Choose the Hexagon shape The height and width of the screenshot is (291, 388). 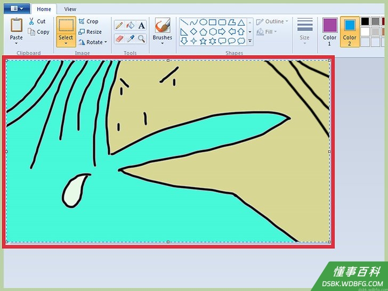click(x=213, y=31)
